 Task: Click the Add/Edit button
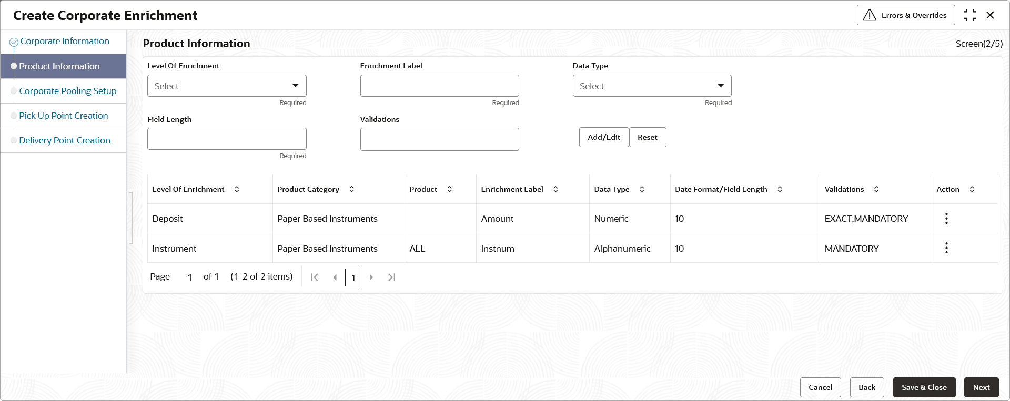[x=603, y=137]
